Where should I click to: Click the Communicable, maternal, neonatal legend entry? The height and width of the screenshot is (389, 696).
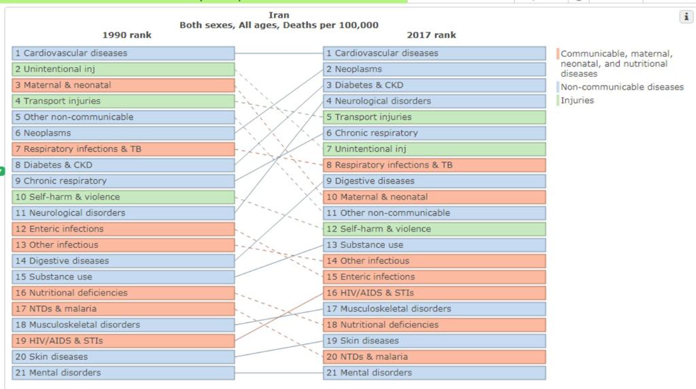pos(615,63)
